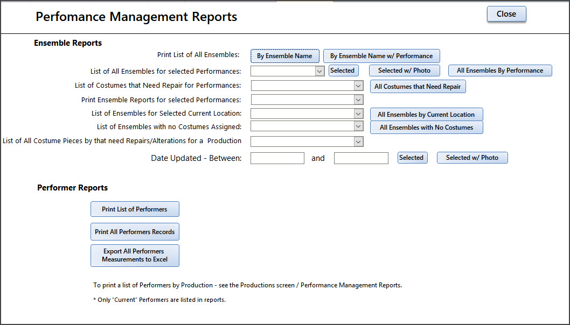Screen dimensions: 570x325
Task: Click All Costumes that Need Repair button
Action: (418, 87)
